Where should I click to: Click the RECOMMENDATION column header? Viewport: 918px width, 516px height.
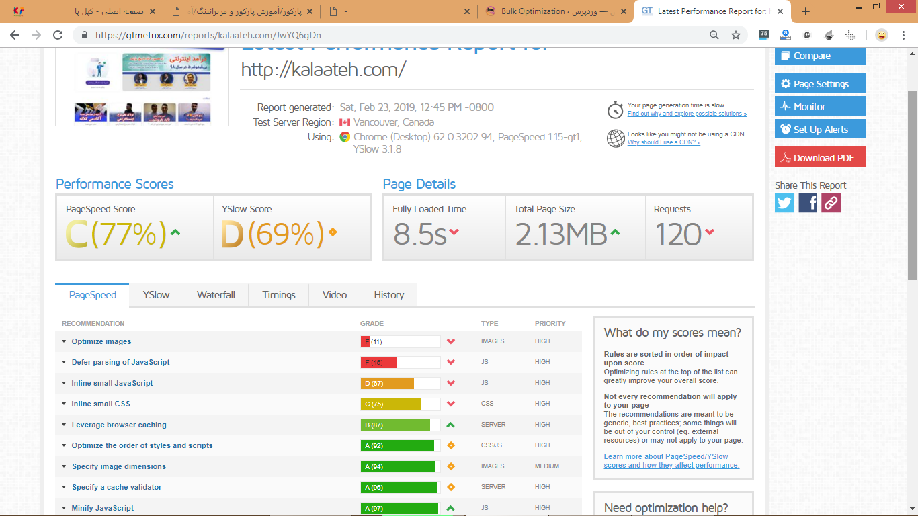[93, 323]
